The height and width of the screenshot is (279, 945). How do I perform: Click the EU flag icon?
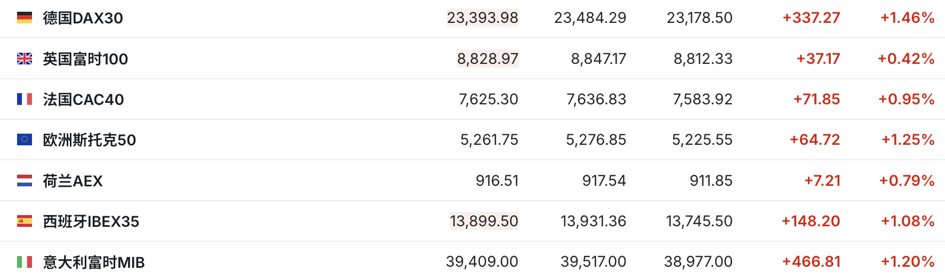point(25,139)
